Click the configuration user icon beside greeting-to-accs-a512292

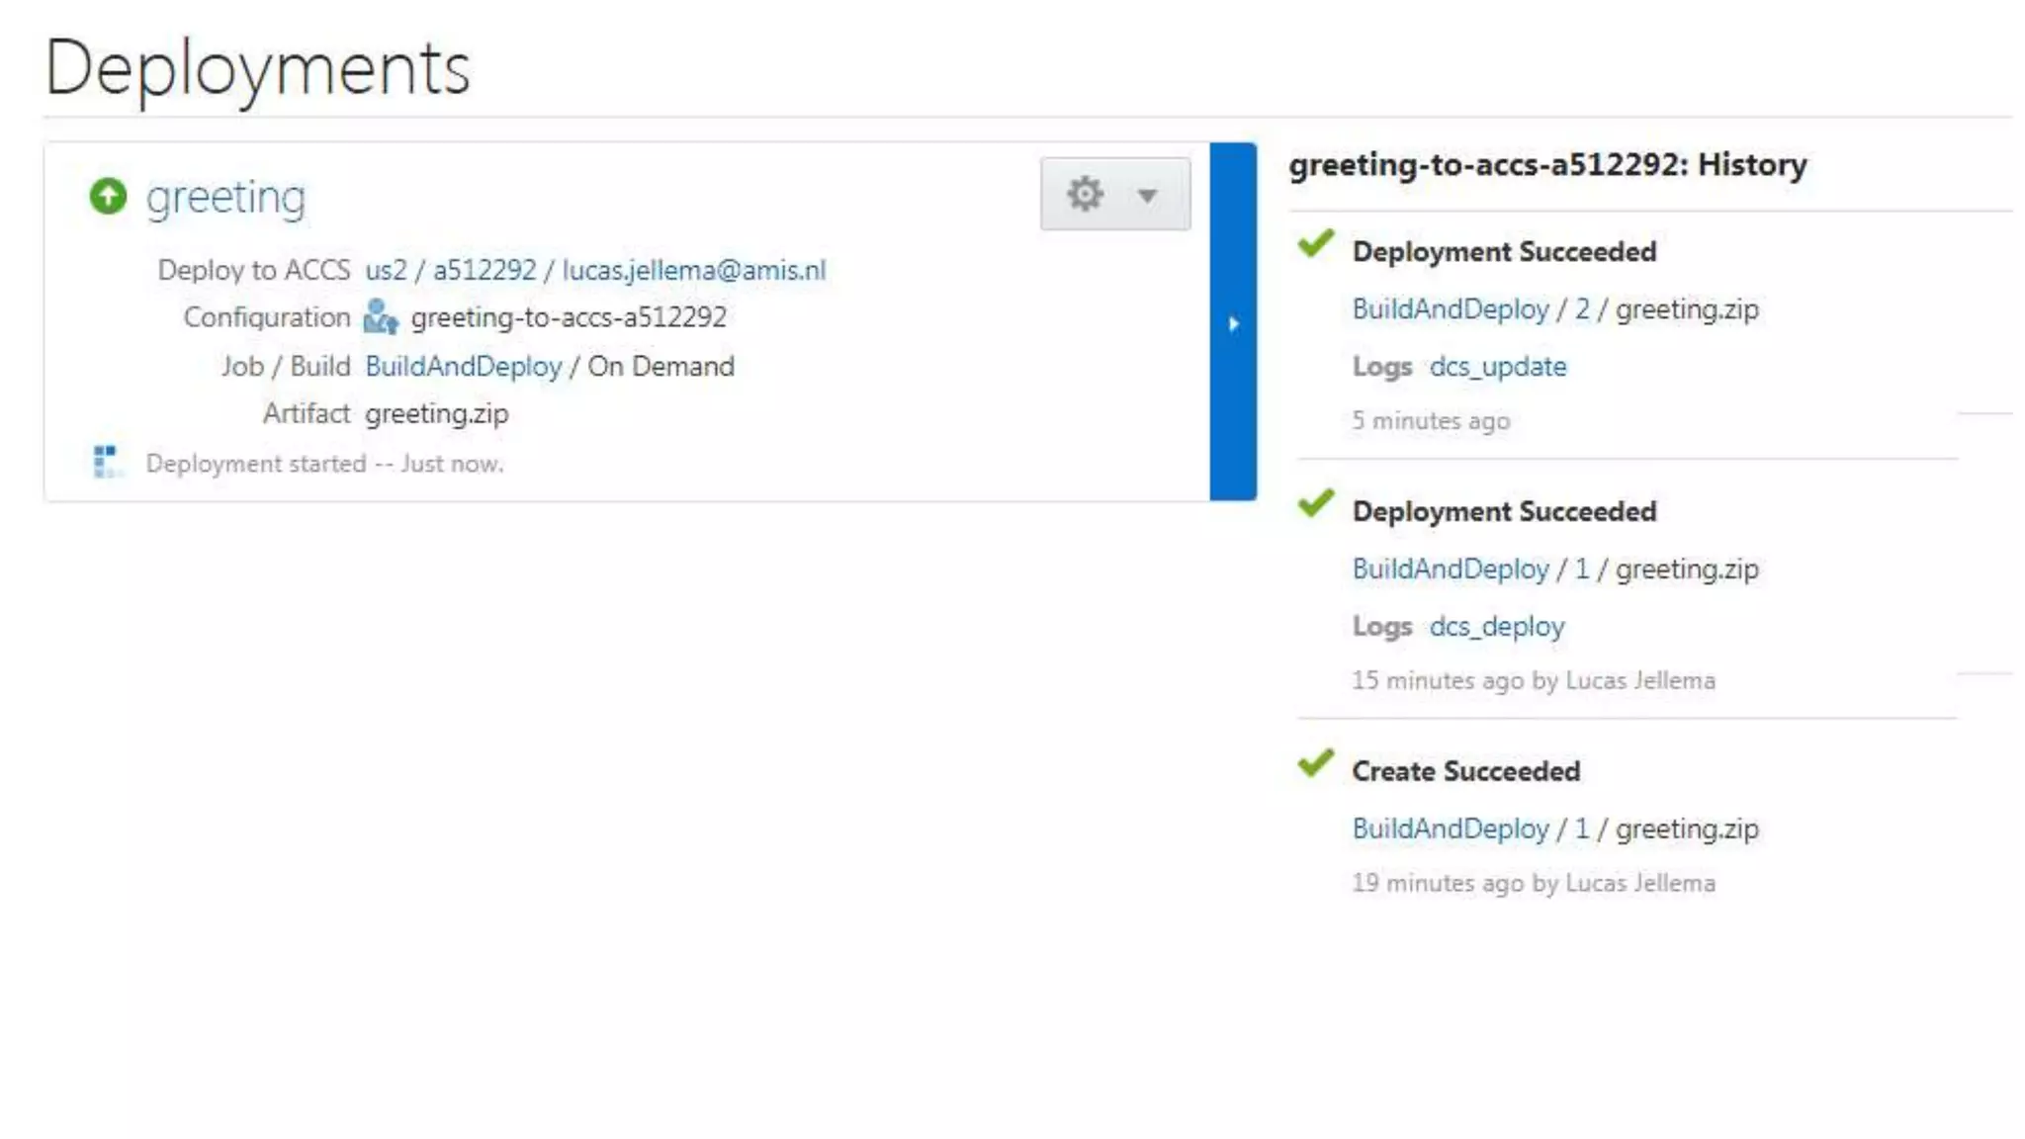pyautogui.click(x=381, y=317)
